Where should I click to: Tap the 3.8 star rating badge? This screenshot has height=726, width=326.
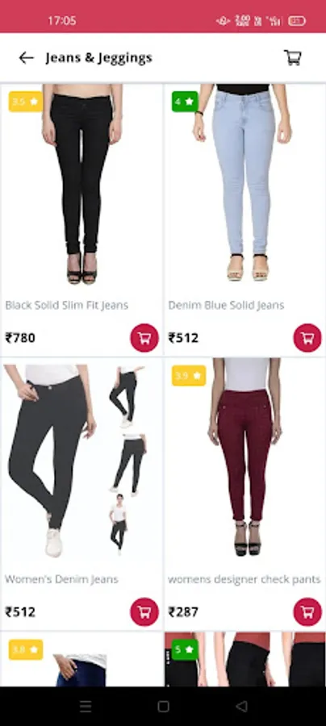click(x=26, y=649)
